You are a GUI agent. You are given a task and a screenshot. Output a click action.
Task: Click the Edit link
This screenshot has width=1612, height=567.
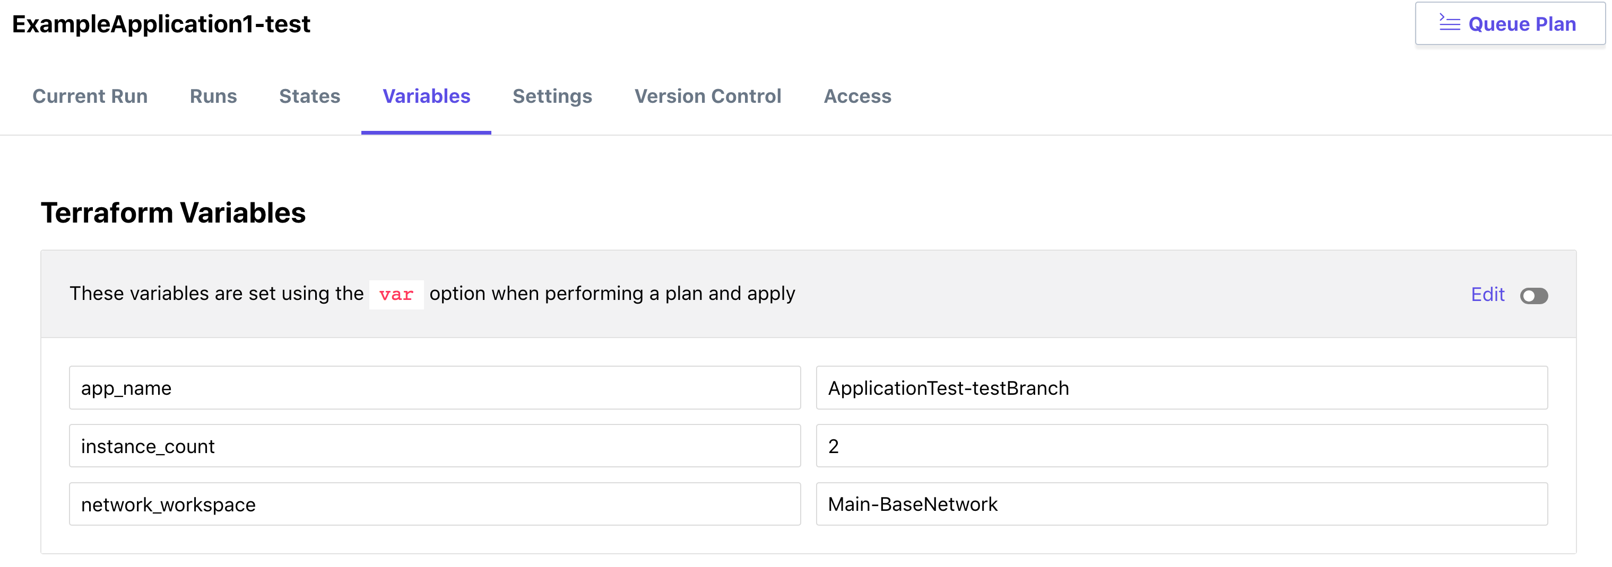click(1487, 295)
